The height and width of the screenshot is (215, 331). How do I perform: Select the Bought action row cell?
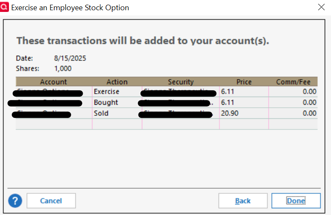[x=117, y=103]
